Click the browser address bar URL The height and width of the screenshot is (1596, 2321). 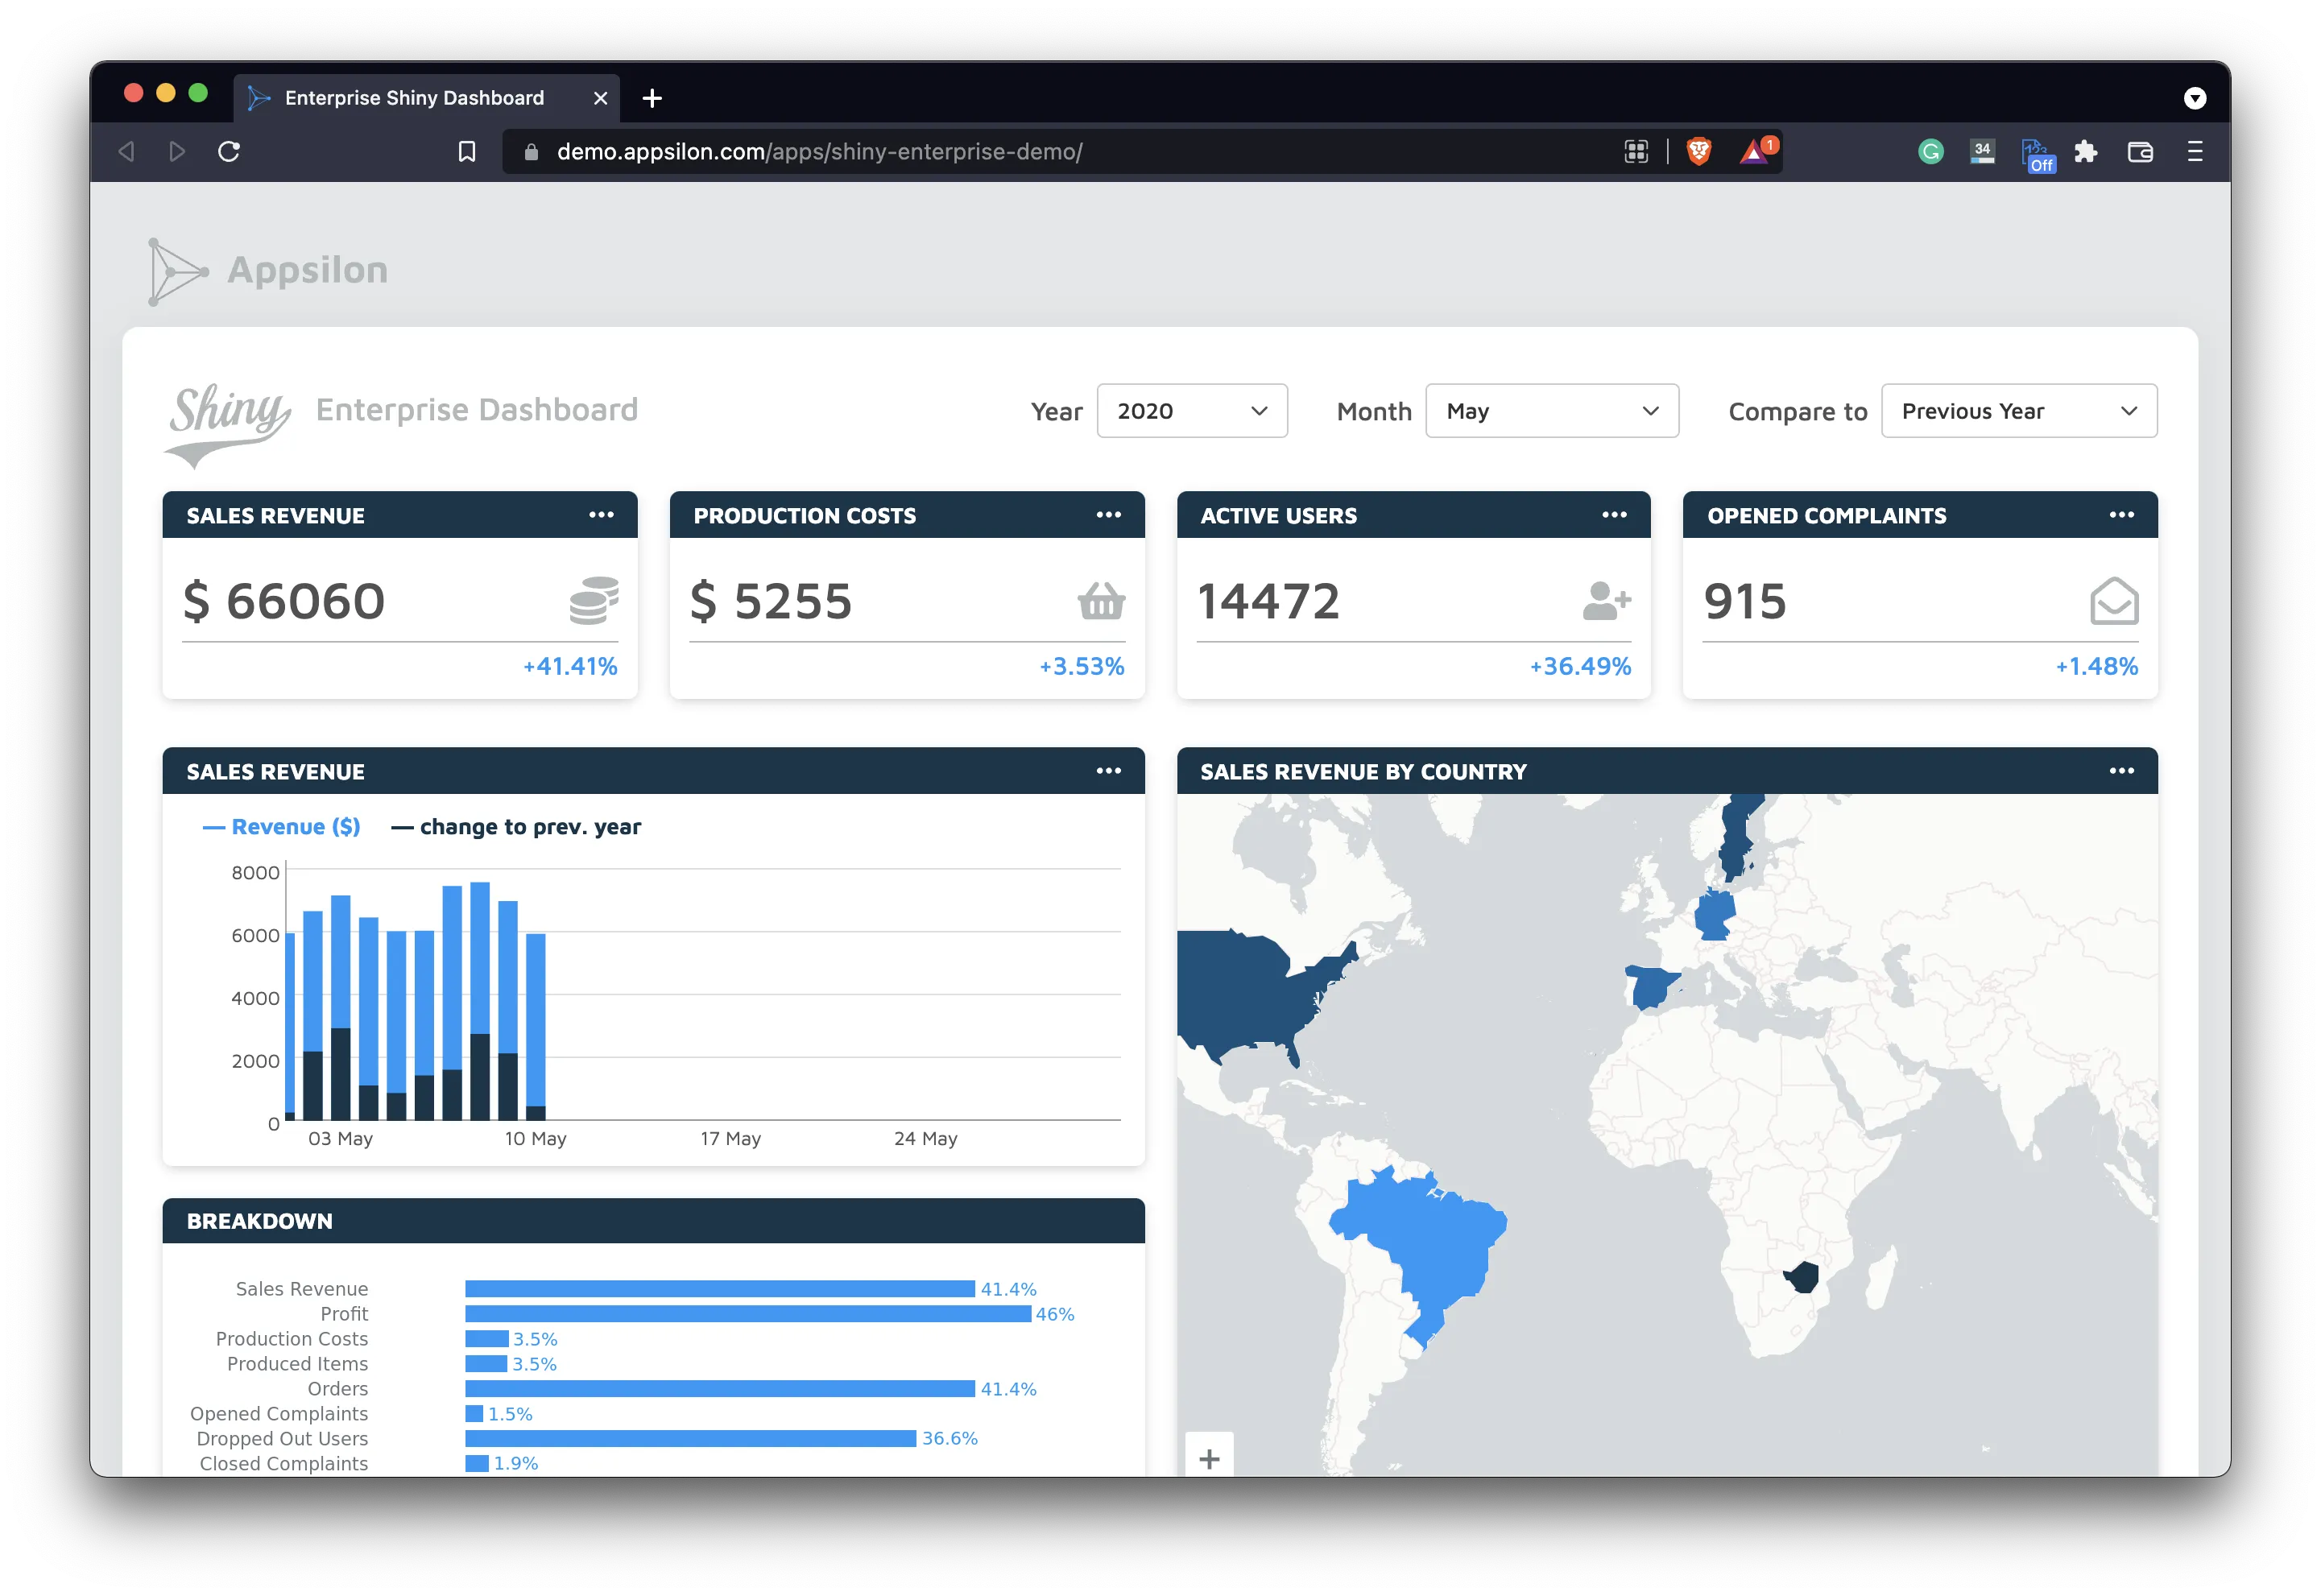click(819, 152)
